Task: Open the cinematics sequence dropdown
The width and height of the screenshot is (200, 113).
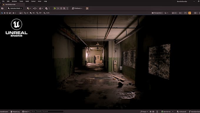Action: pos(41,8)
